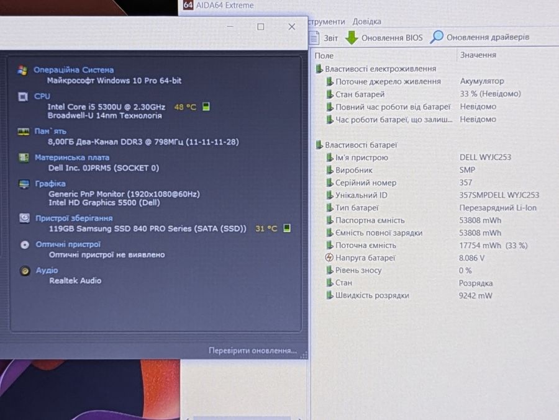
Task: Click the speaker icon next to Аудіо
Action: click(x=25, y=270)
